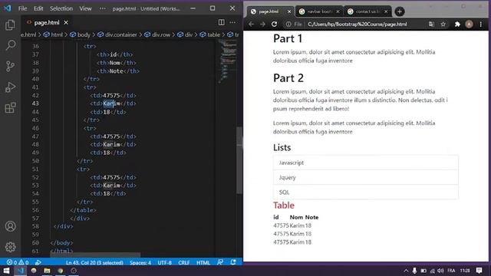Open the browser profile avatar

(x=469, y=24)
